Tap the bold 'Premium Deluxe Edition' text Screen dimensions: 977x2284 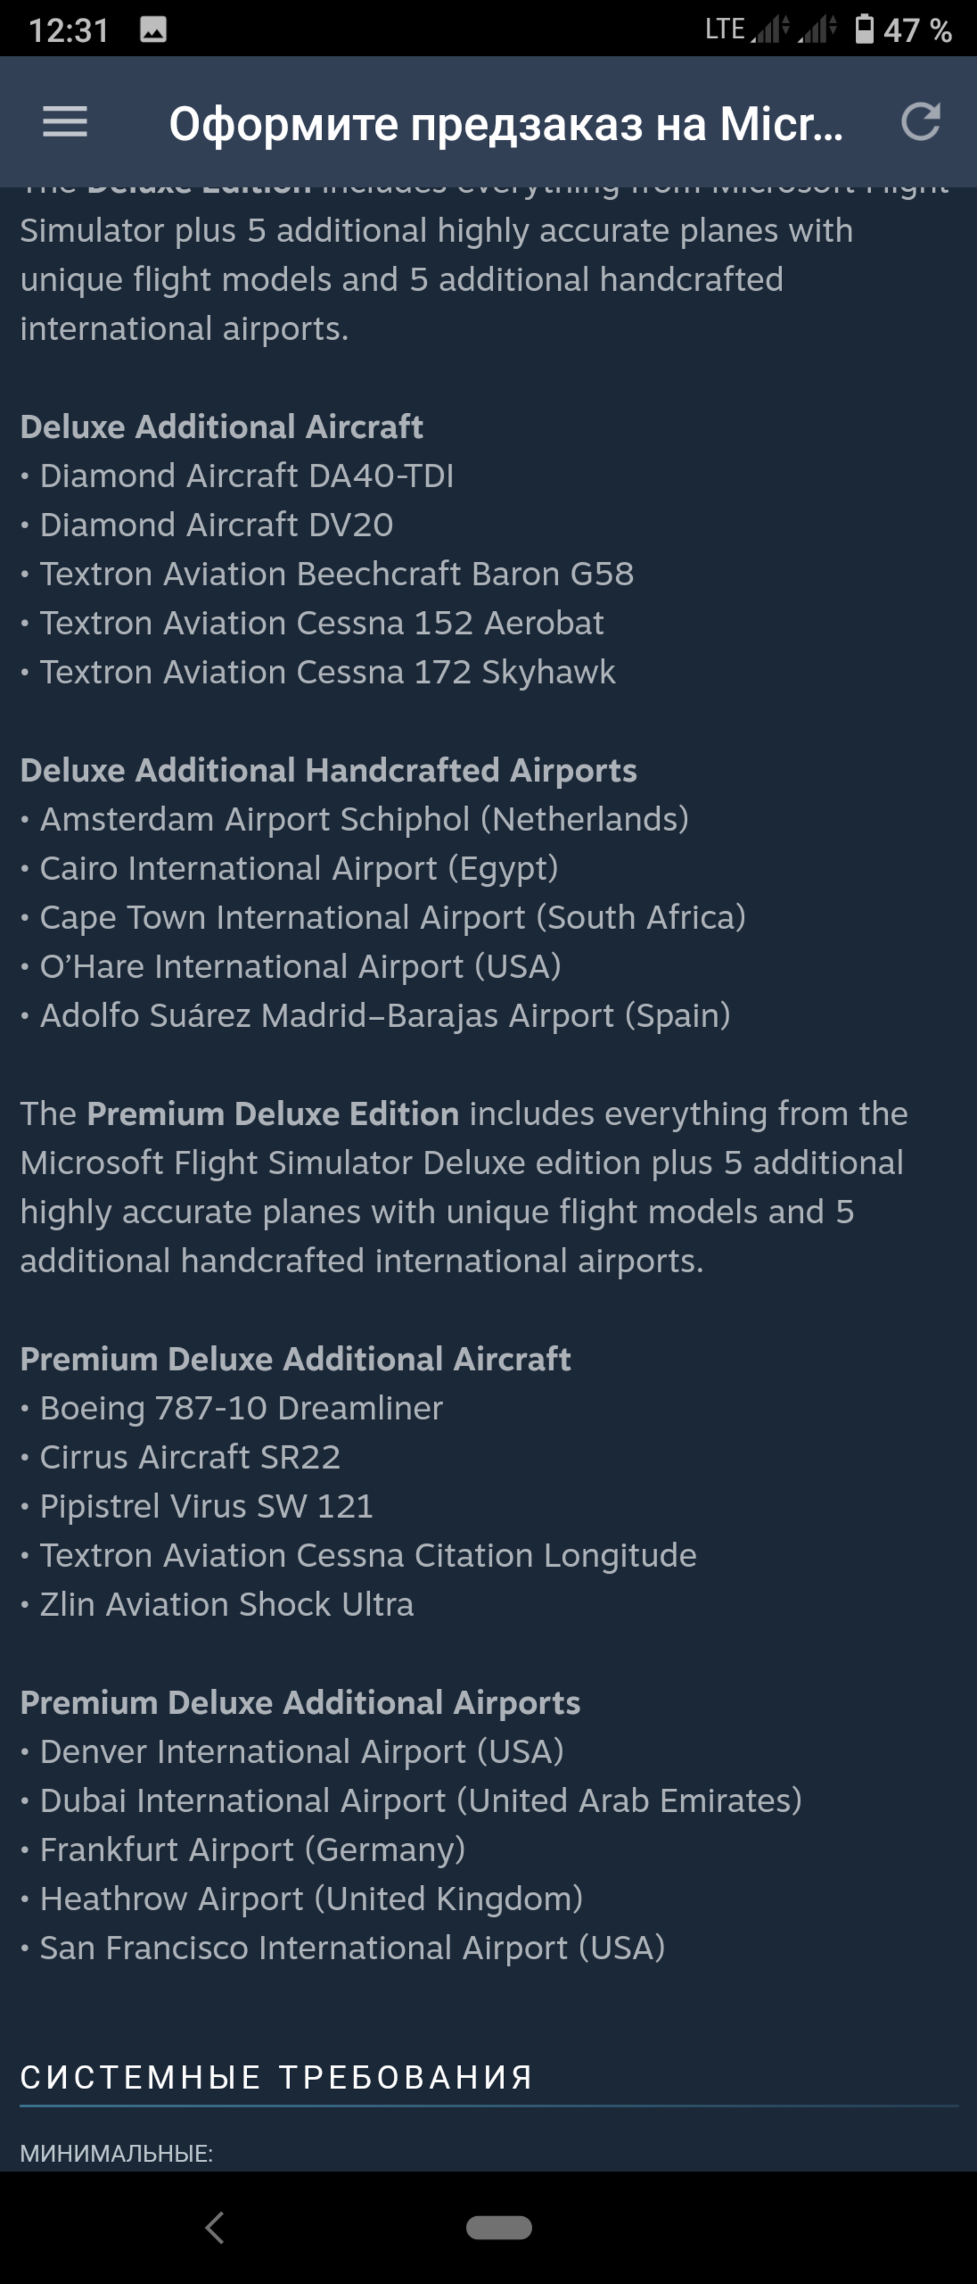pos(272,1113)
